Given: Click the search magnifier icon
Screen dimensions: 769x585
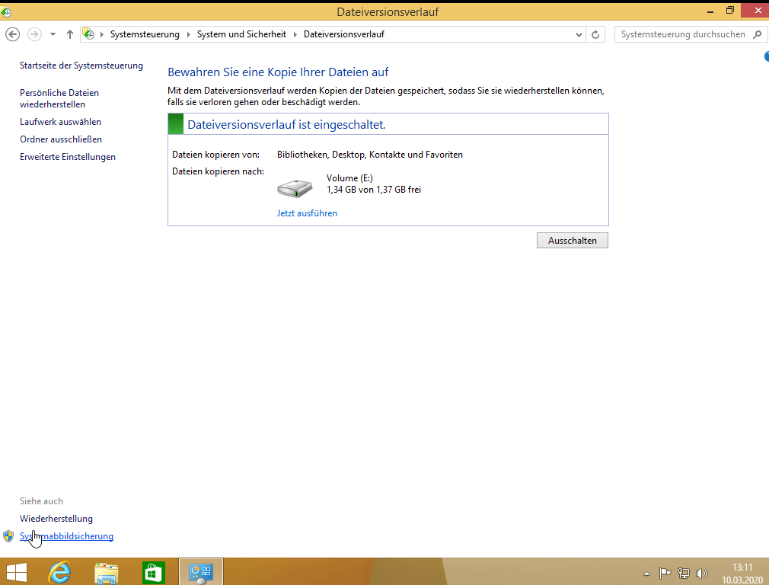Looking at the screenshot, I should 757,34.
